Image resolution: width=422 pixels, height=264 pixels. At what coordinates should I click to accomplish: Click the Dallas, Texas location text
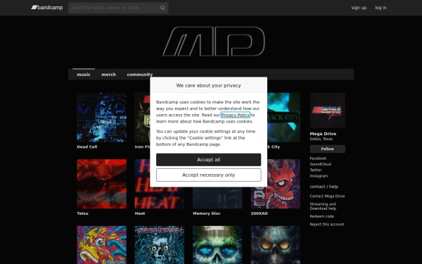tap(321, 139)
